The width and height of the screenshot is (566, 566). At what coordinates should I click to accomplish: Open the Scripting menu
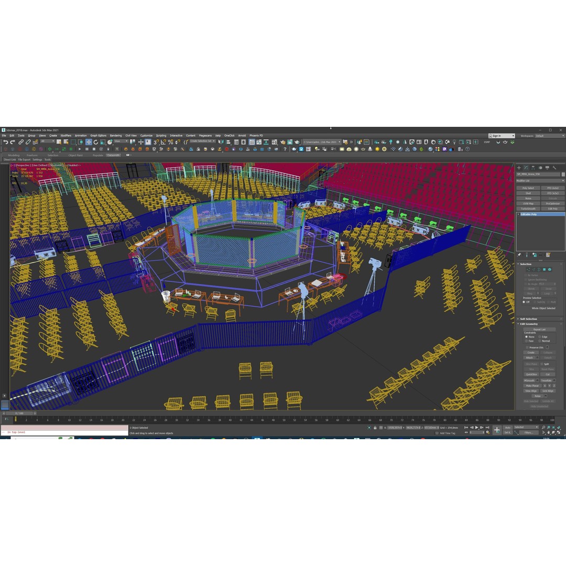click(161, 136)
